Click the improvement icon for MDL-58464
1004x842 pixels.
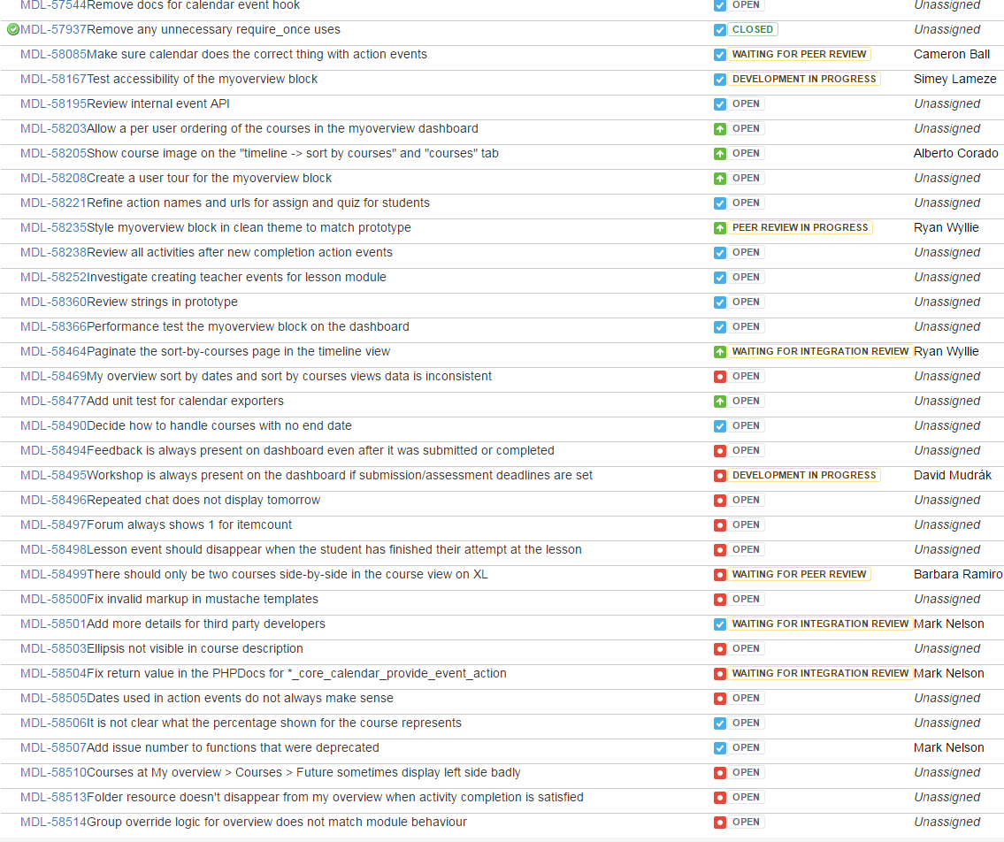click(x=720, y=351)
